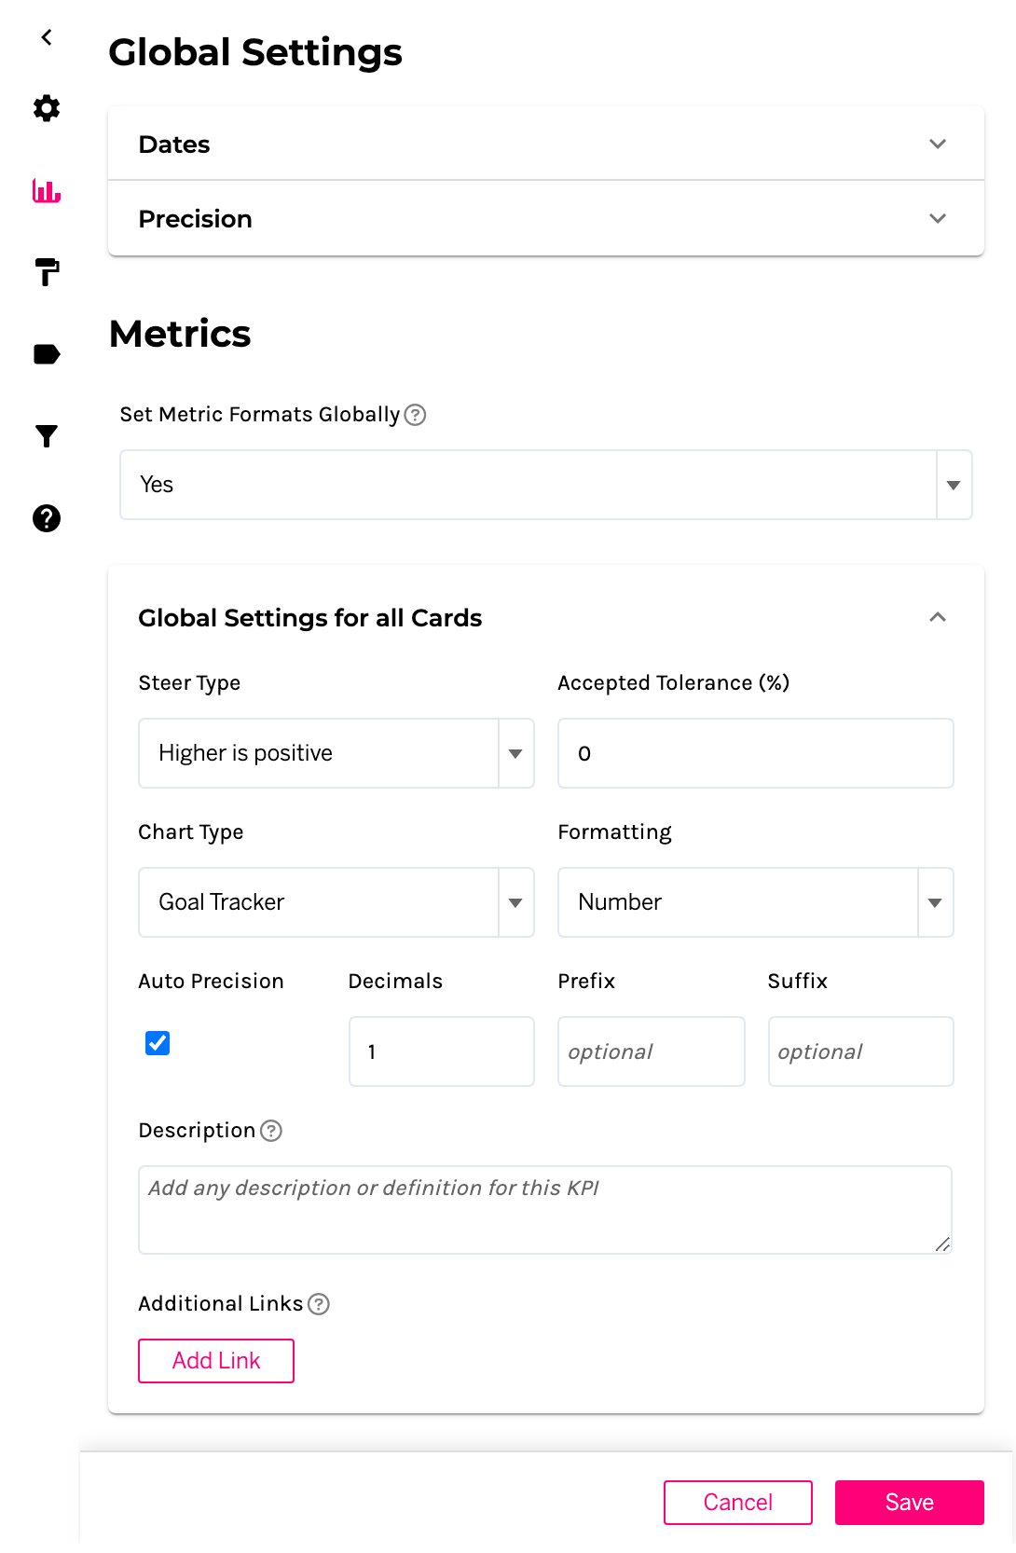Select the bar chart metrics icon
The height and width of the screenshot is (1553, 1016).
pos(47,191)
